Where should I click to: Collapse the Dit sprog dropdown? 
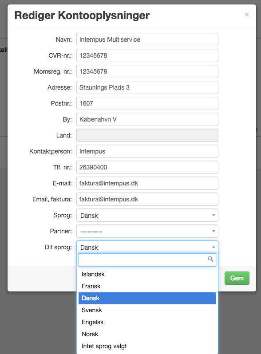[147, 247]
